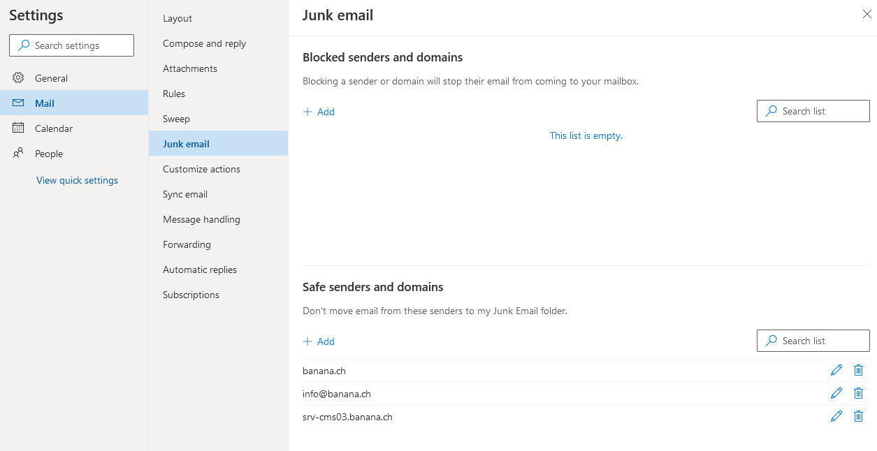Delete banana.ch using the trash icon

coord(859,370)
